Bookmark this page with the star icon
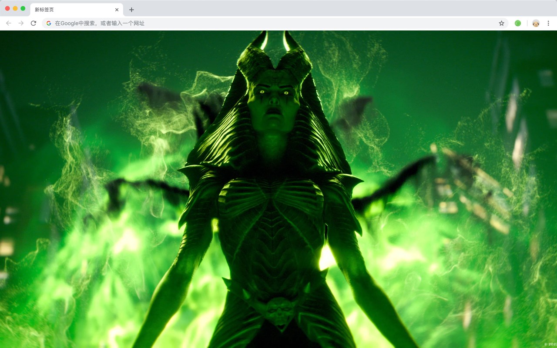 pos(501,23)
